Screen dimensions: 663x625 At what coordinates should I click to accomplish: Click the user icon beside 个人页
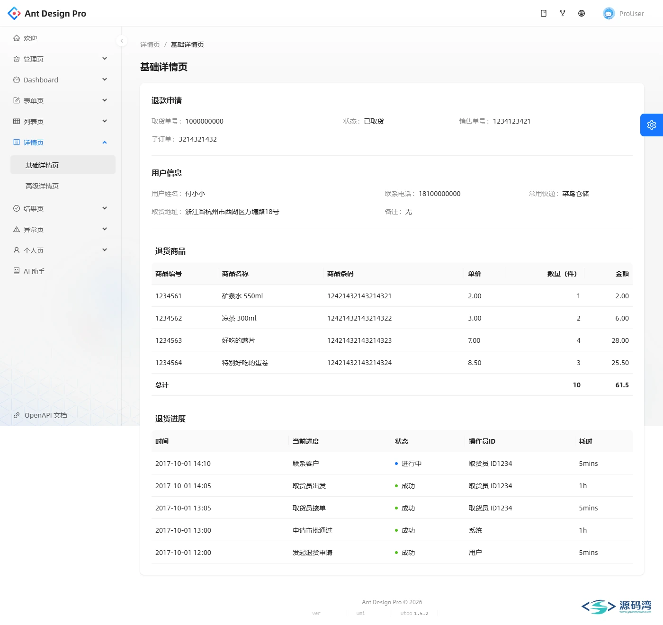[x=17, y=250]
